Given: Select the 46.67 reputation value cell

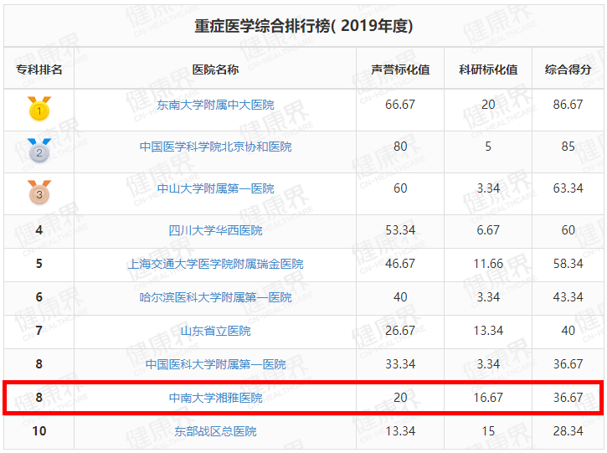Looking at the screenshot, I should [x=400, y=264].
